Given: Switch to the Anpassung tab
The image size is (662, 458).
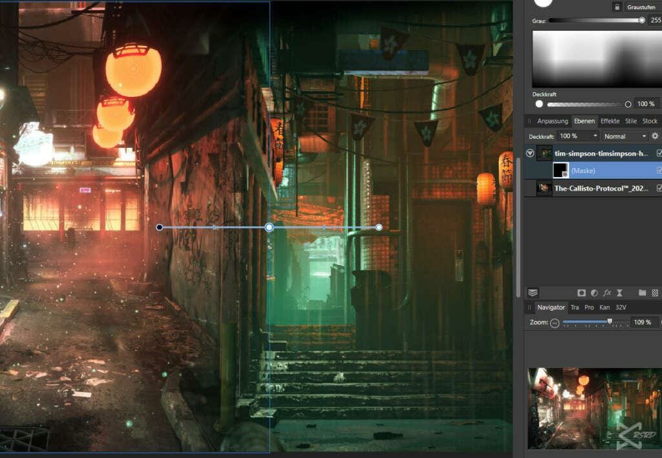Looking at the screenshot, I should 552,121.
